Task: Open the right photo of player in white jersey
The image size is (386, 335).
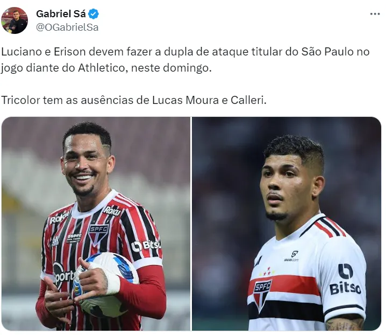Action: pos(287,224)
